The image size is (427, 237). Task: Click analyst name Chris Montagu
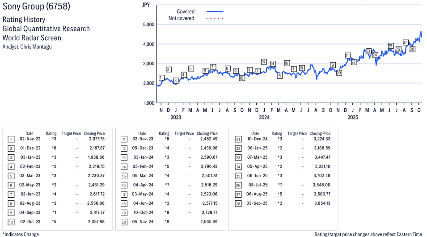coord(37,47)
